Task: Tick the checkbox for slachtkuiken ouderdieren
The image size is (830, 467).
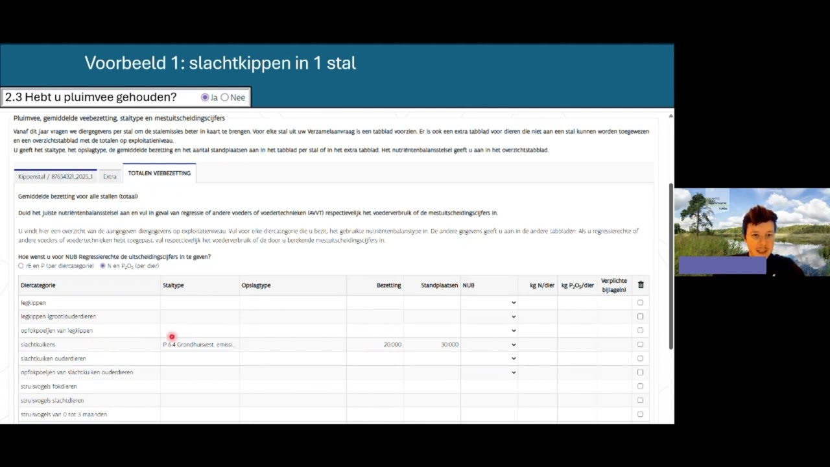Action: 640,358
